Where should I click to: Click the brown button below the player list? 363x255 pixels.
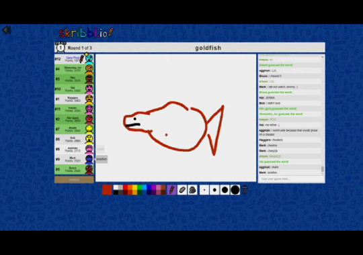pos(74,180)
